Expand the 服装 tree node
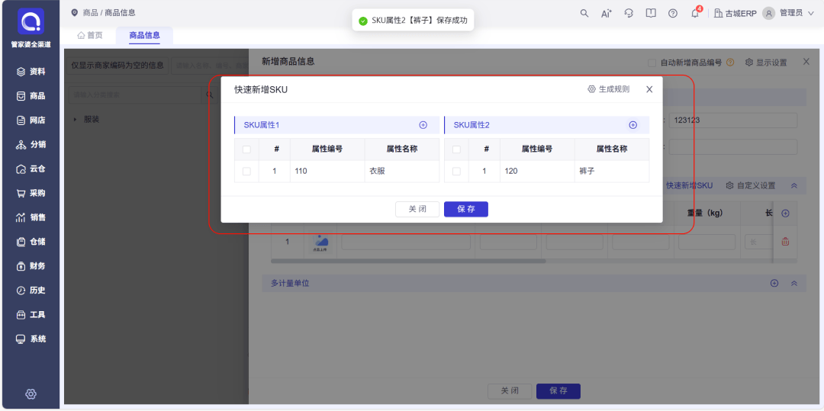This screenshot has height=411, width=824. click(75, 119)
